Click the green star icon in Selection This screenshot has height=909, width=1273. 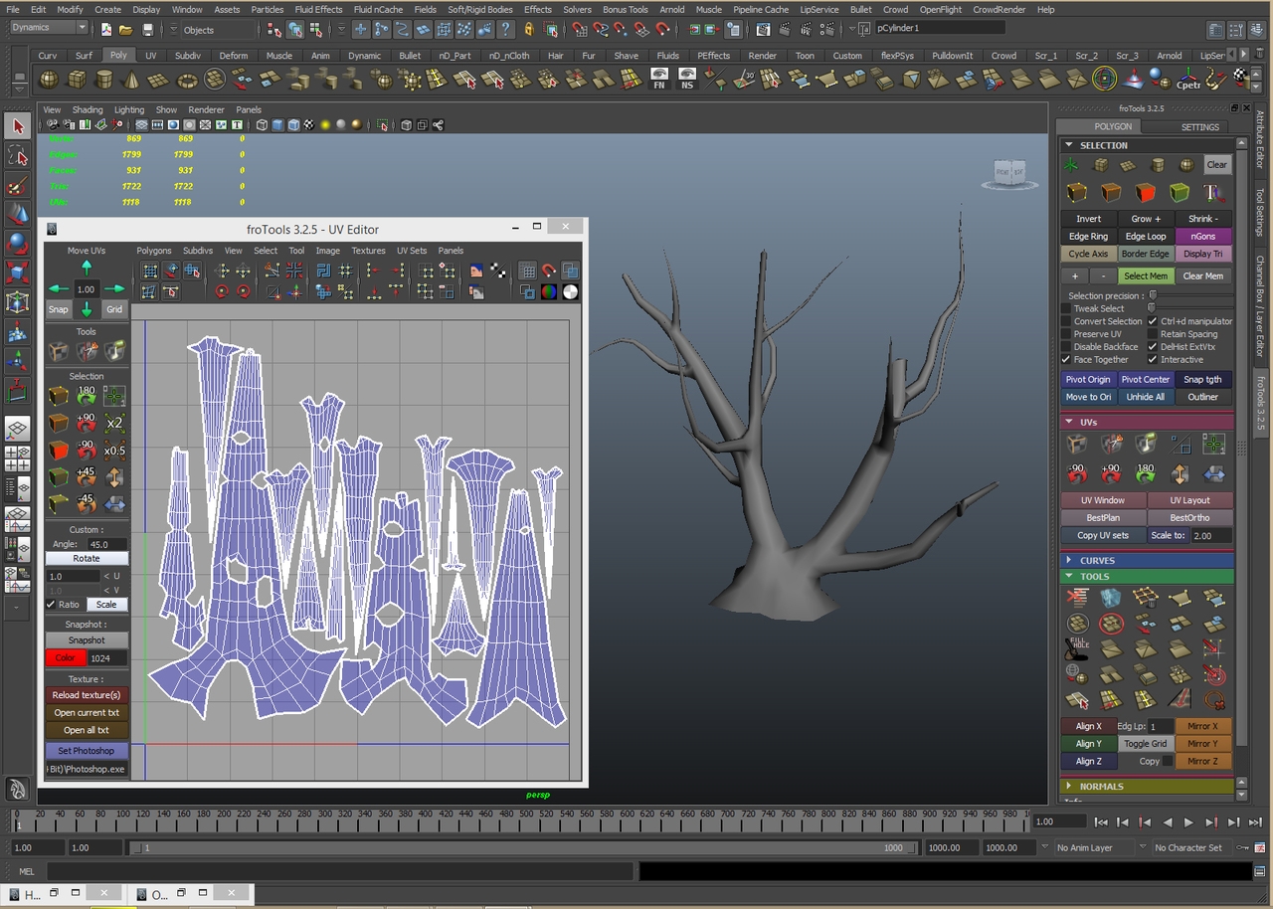click(1071, 165)
